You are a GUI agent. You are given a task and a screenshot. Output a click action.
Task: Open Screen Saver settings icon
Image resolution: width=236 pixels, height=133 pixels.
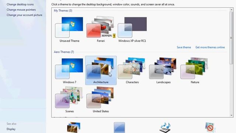[210, 127]
